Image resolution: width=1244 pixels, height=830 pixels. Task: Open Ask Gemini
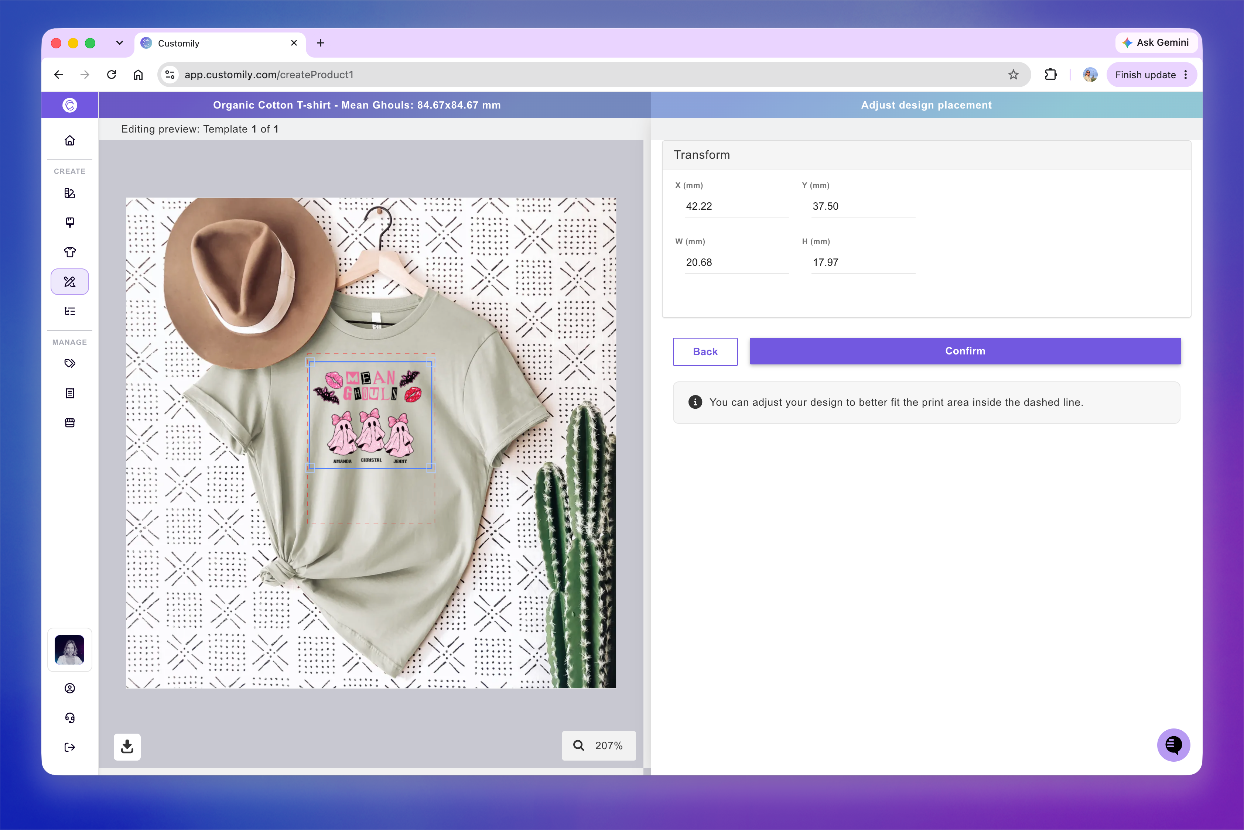click(x=1156, y=42)
